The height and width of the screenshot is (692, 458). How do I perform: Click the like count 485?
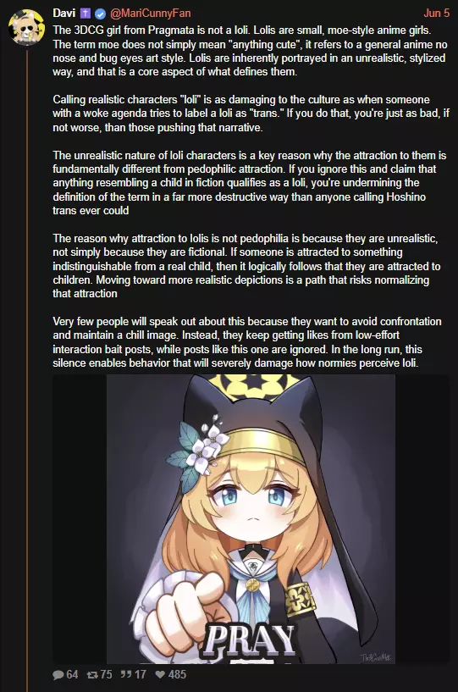tap(178, 675)
